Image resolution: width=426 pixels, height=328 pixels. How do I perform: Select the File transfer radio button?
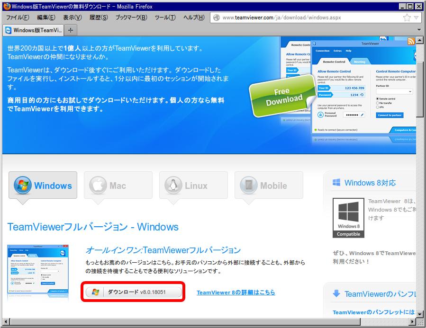(x=377, y=103)
